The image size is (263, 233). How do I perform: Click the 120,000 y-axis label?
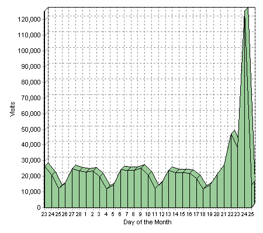[29, 19]
